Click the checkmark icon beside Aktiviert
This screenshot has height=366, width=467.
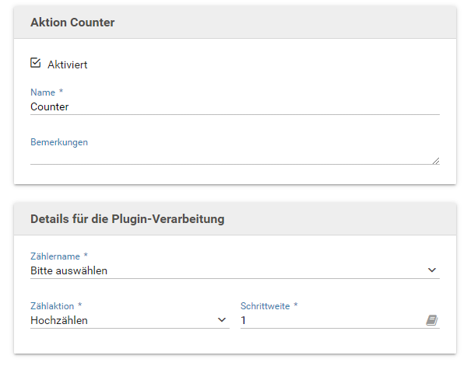[x=35, y=63]
